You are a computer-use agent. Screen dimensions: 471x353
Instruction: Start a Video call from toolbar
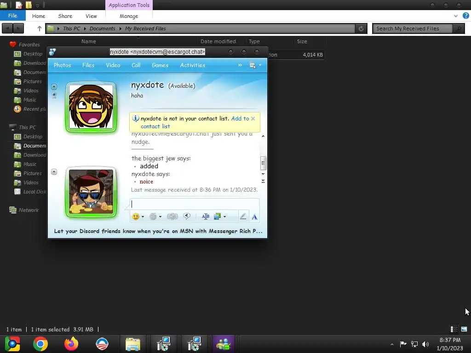(x=113, y=65)
